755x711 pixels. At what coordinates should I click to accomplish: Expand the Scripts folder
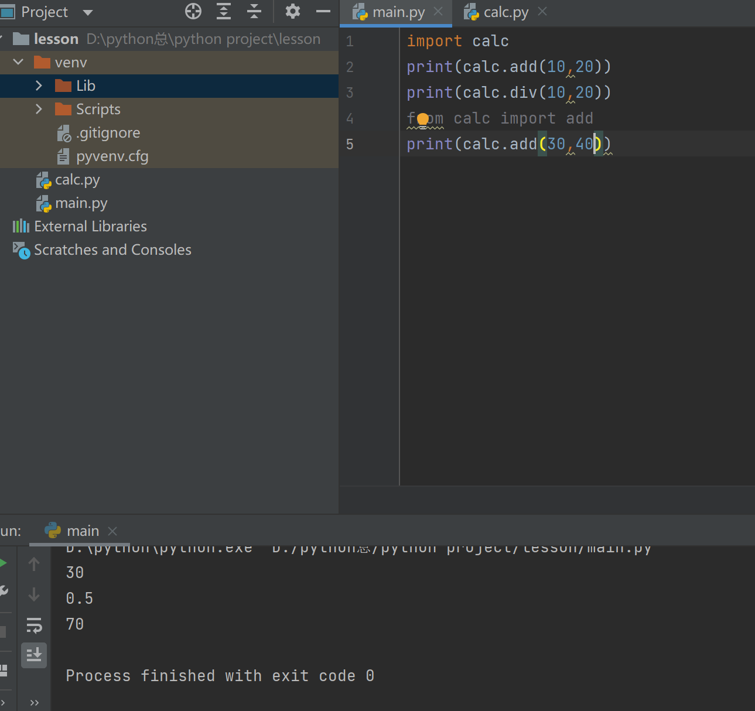coord(39,109)
